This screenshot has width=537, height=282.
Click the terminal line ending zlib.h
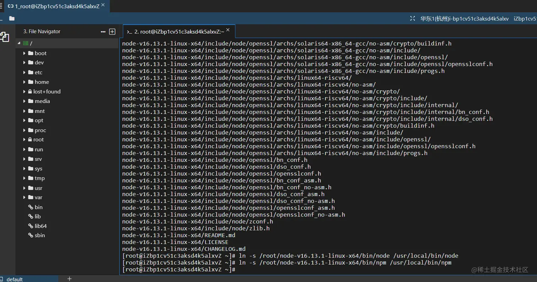(x=196, y=229)
